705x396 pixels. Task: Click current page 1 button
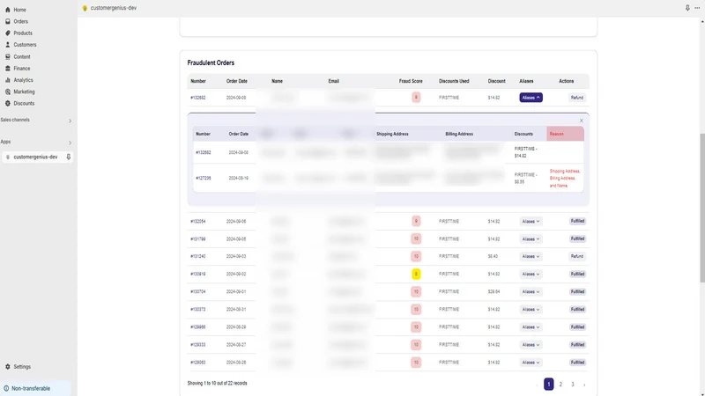pos(548,385)
